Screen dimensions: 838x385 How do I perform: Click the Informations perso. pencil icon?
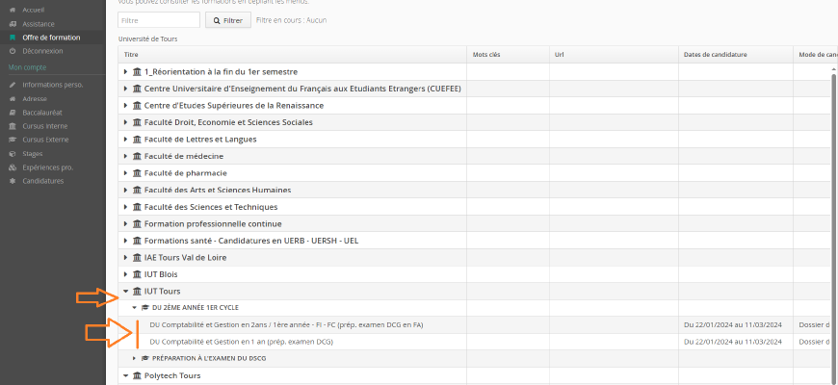point(13,85)
